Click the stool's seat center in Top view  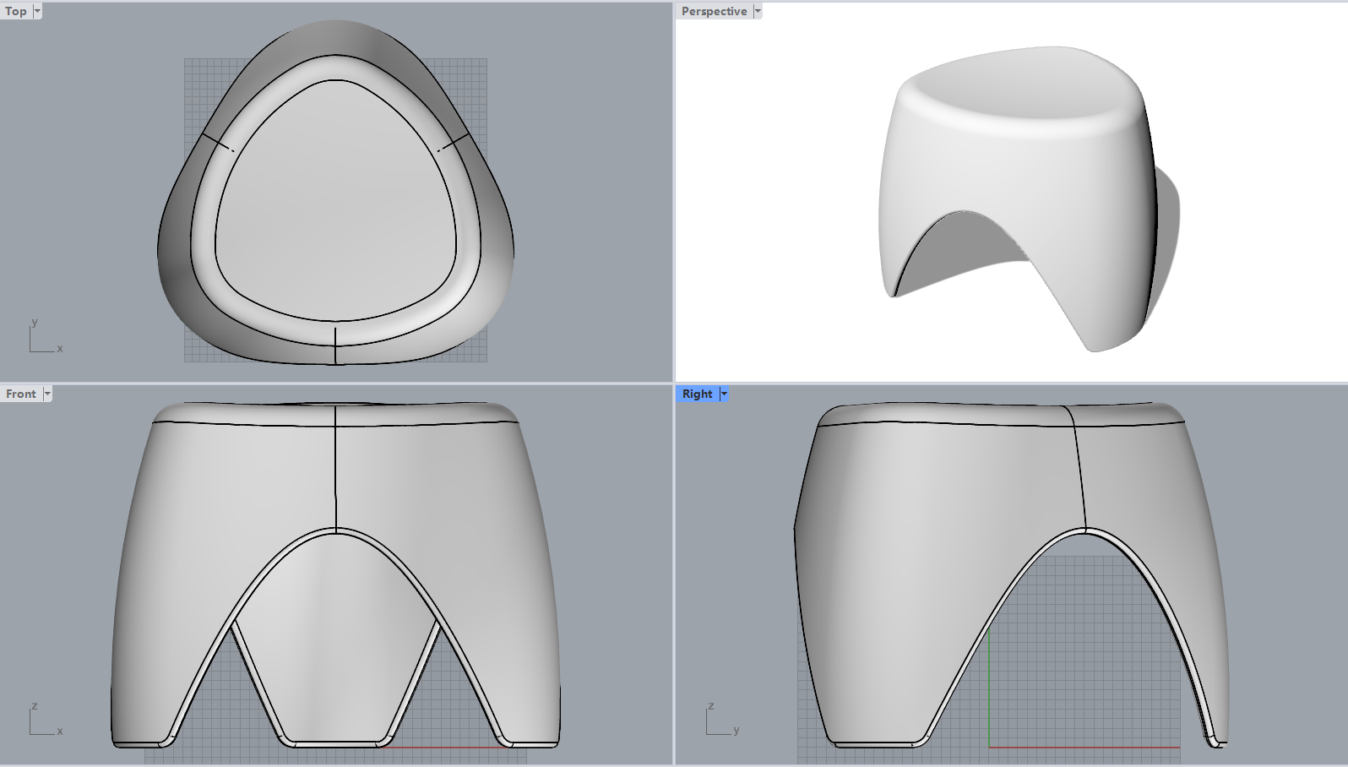(335, 203)
